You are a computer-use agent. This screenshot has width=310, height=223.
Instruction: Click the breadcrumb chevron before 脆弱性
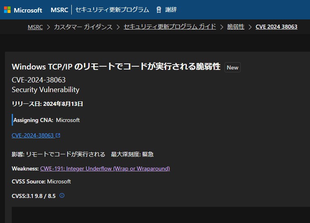(x=222, y=27)
